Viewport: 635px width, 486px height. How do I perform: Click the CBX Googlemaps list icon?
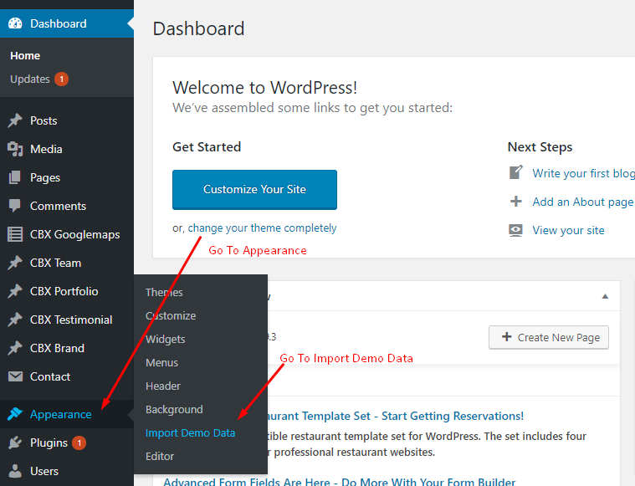tap(15, 234)
